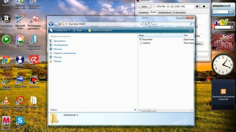The width and height of the screenshot is (236, 132).
Task: Select the readme text file
Action: pos(145,43)
